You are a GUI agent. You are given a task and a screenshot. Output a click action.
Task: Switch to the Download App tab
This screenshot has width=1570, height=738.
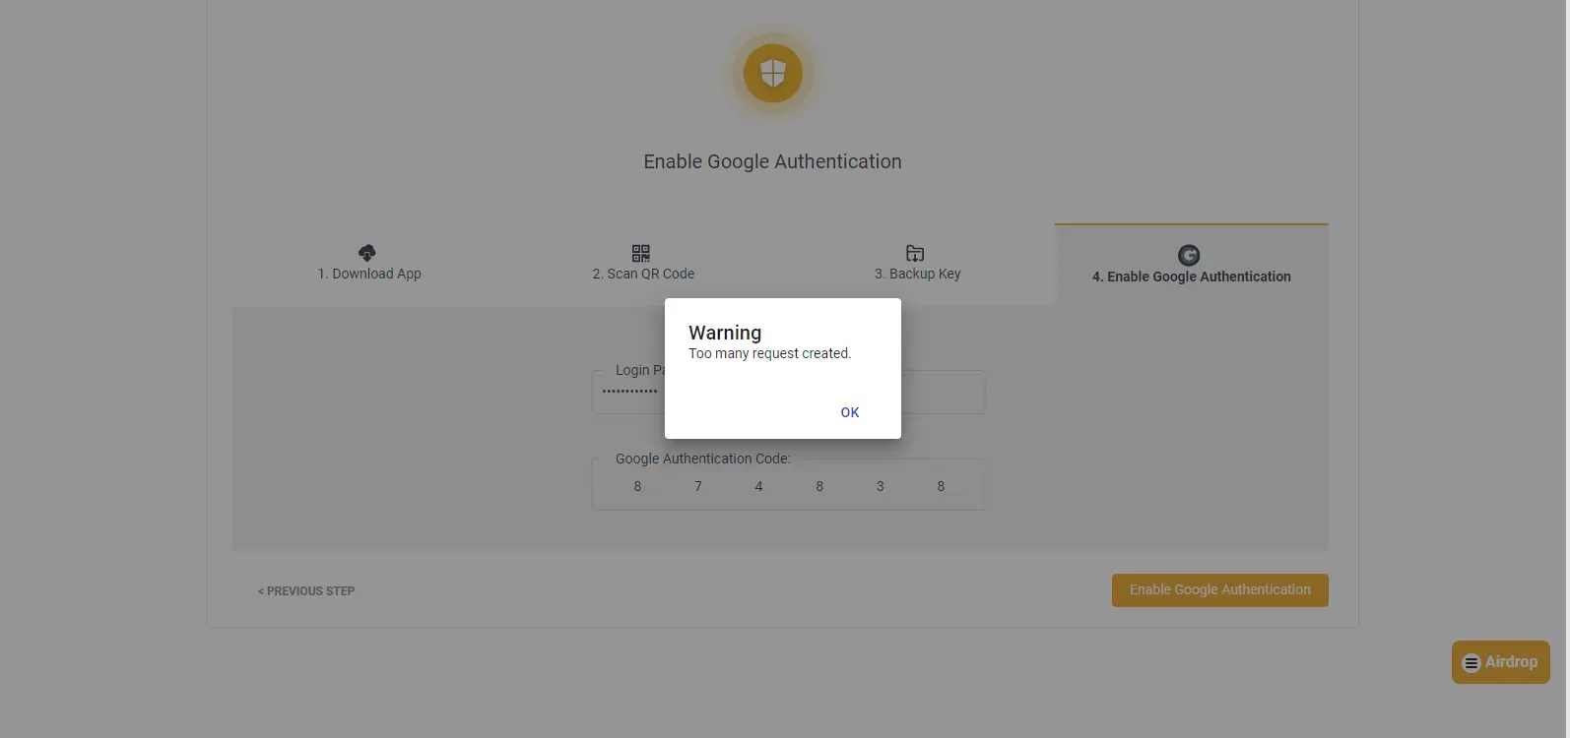point(369,264)
